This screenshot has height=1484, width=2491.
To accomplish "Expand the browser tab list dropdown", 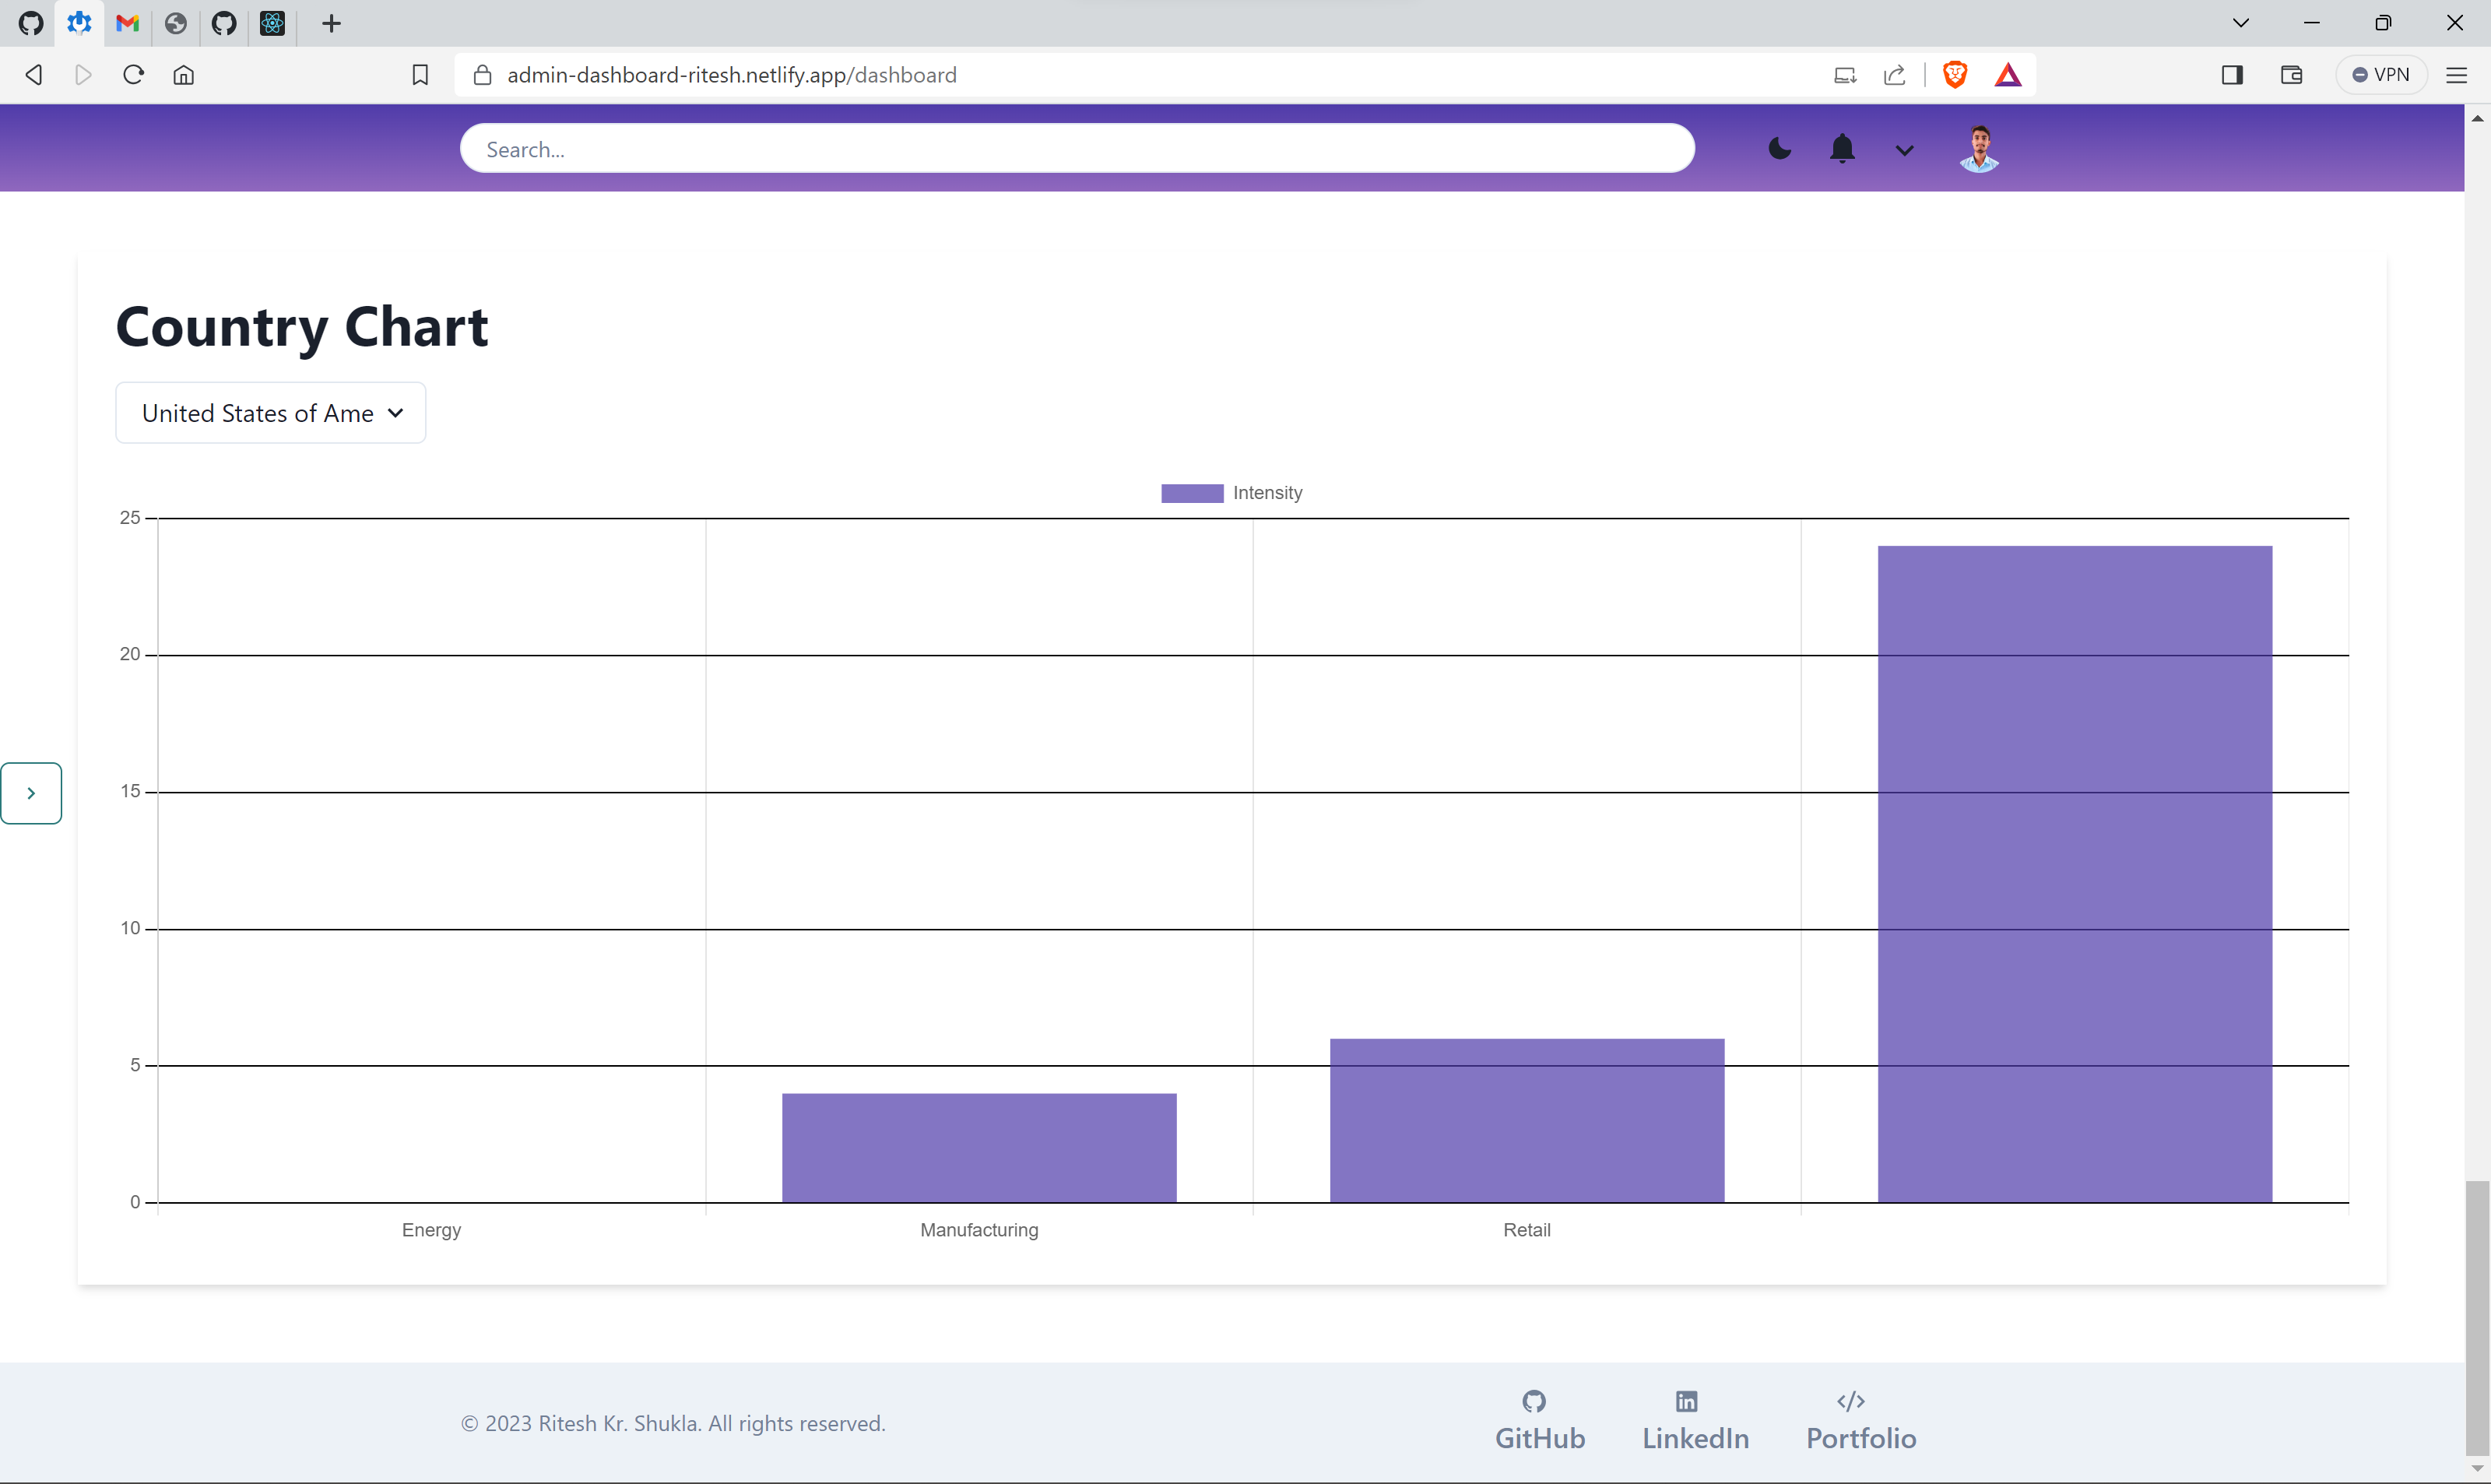I will point(2240,23).
